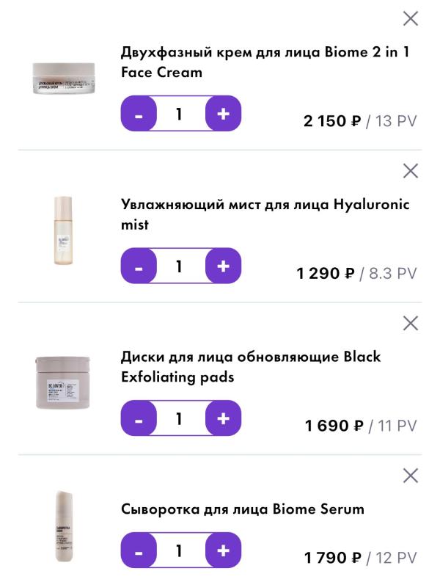Add one more Black Exfoliating pads

coord(224,419)
